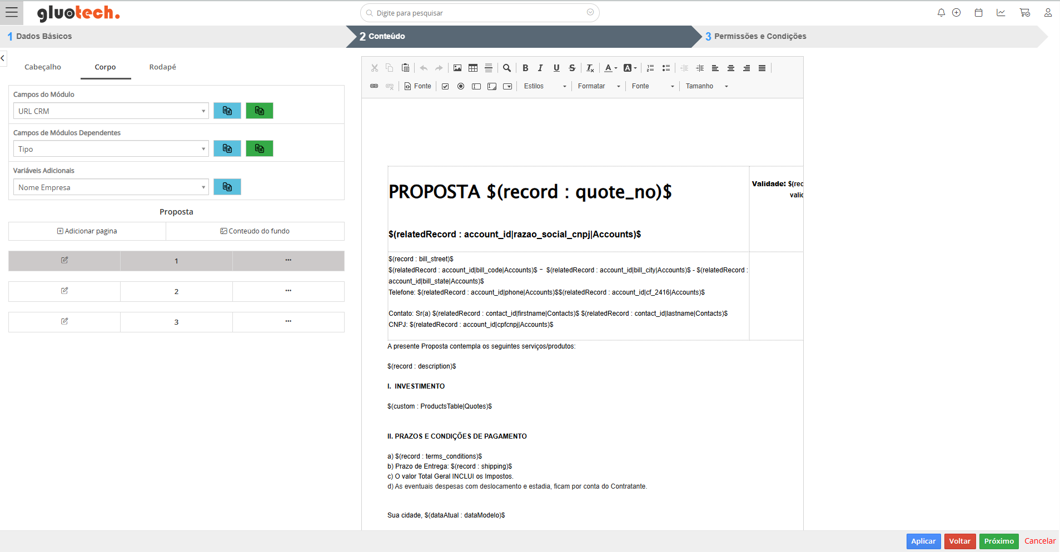Apply strikethrough formatting
The height and width of the screenshot is (552, 1060).
(x=572, y=68)
